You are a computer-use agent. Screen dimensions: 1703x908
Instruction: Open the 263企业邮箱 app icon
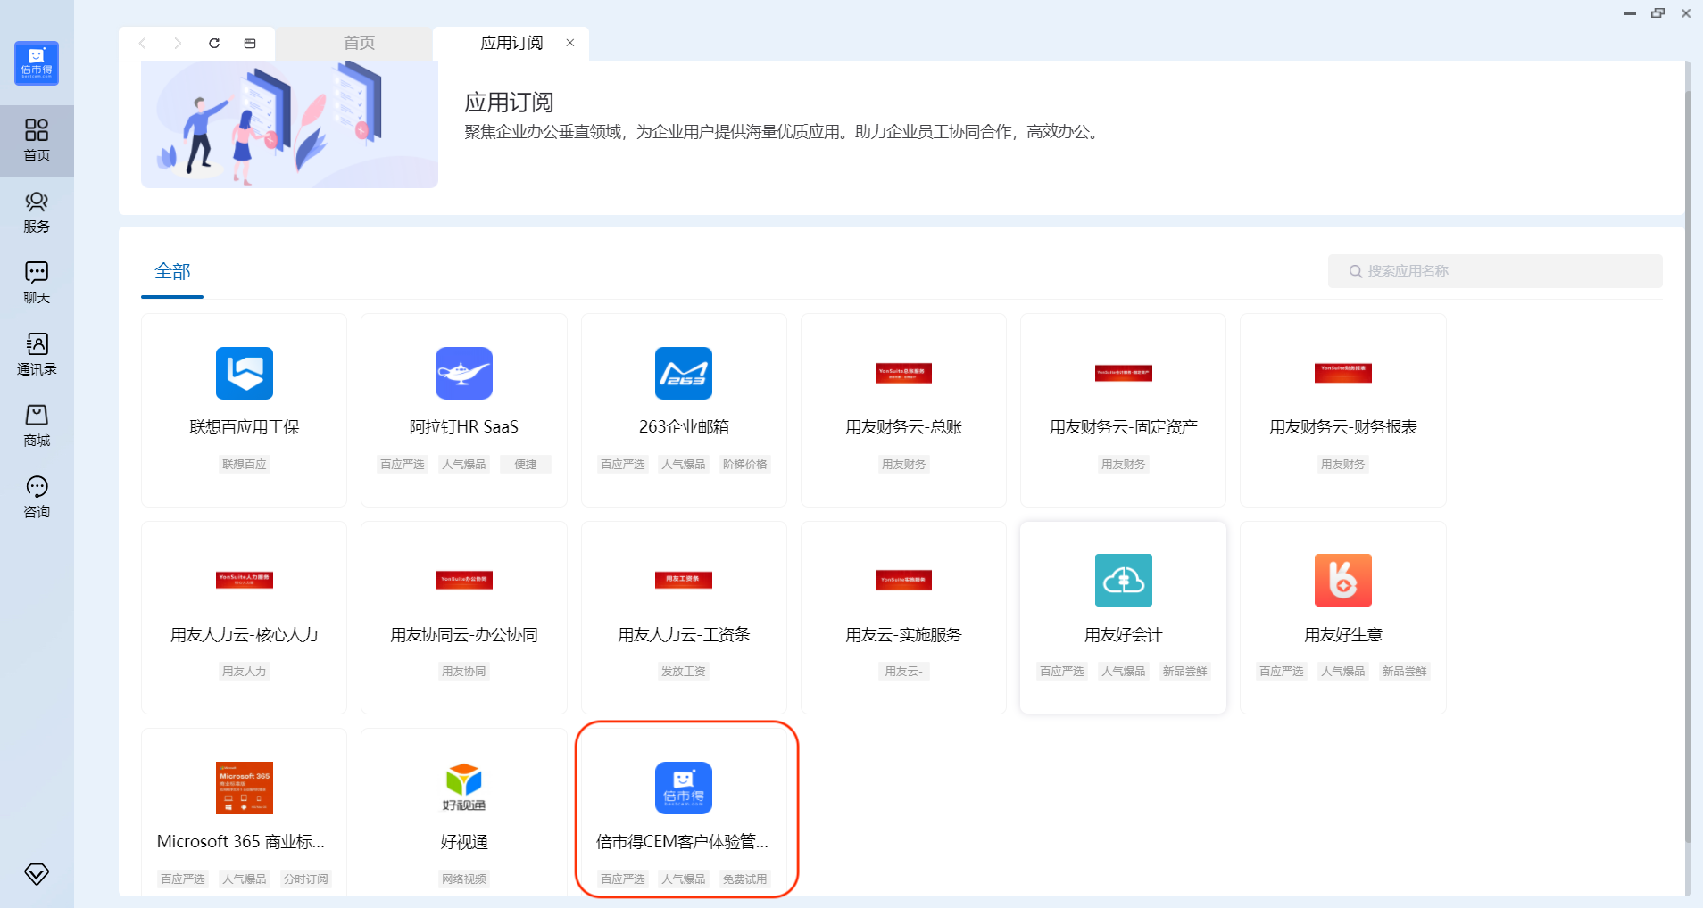683,373
